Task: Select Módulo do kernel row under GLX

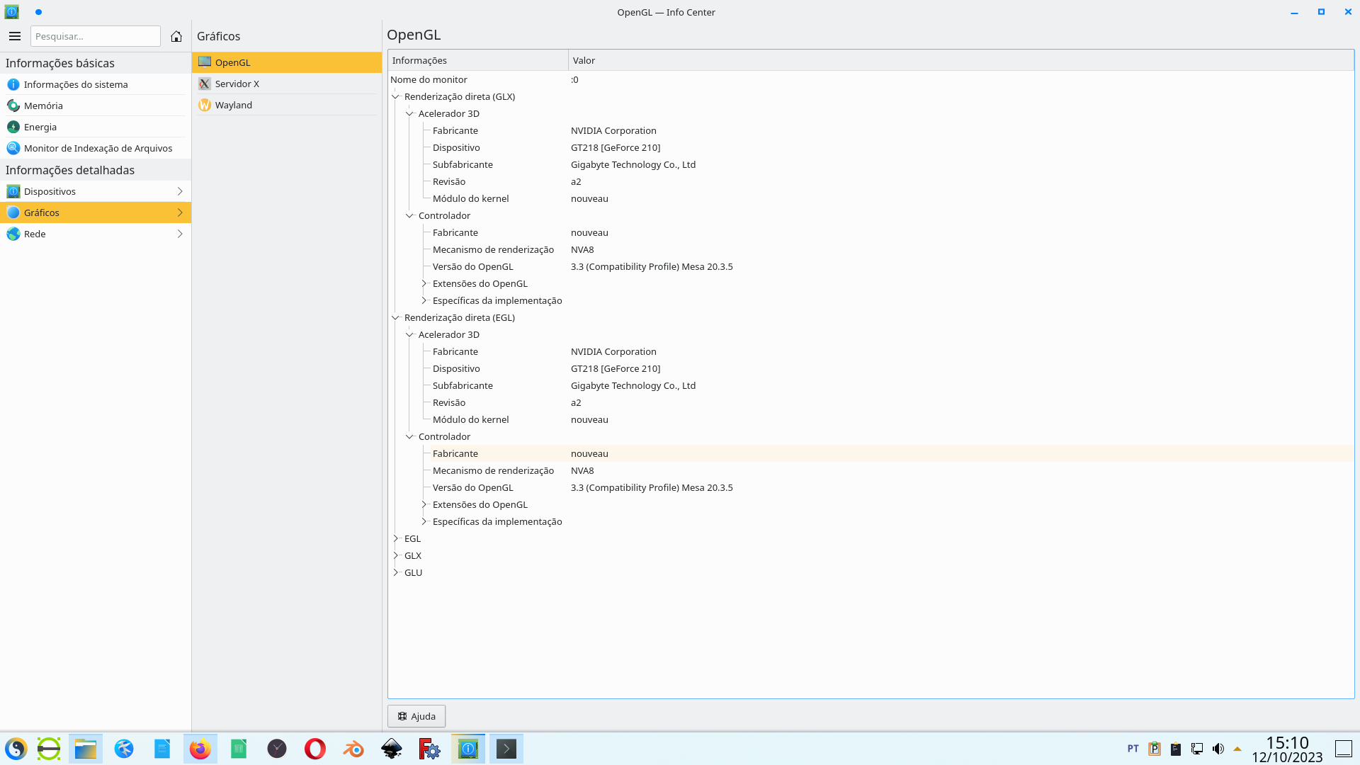Action: [x=892, y=198]
